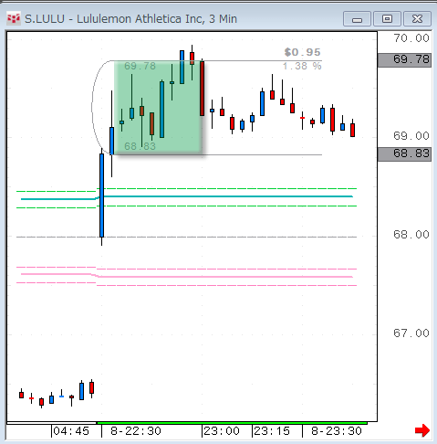
Task: Click the 23:15 time axis label
Action: point(272,431)
